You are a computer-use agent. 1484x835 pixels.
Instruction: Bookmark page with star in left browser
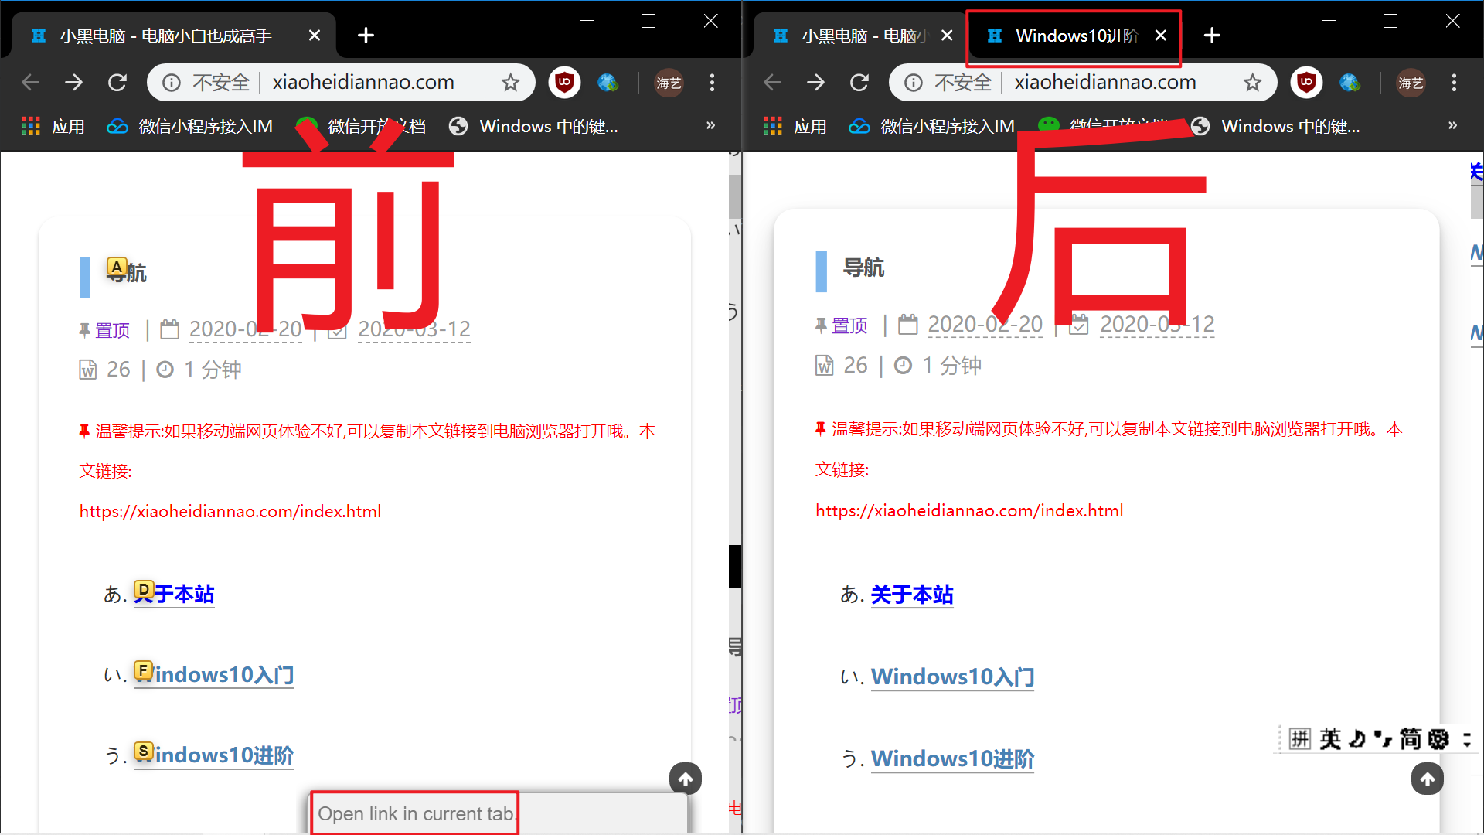click(511, 83)
